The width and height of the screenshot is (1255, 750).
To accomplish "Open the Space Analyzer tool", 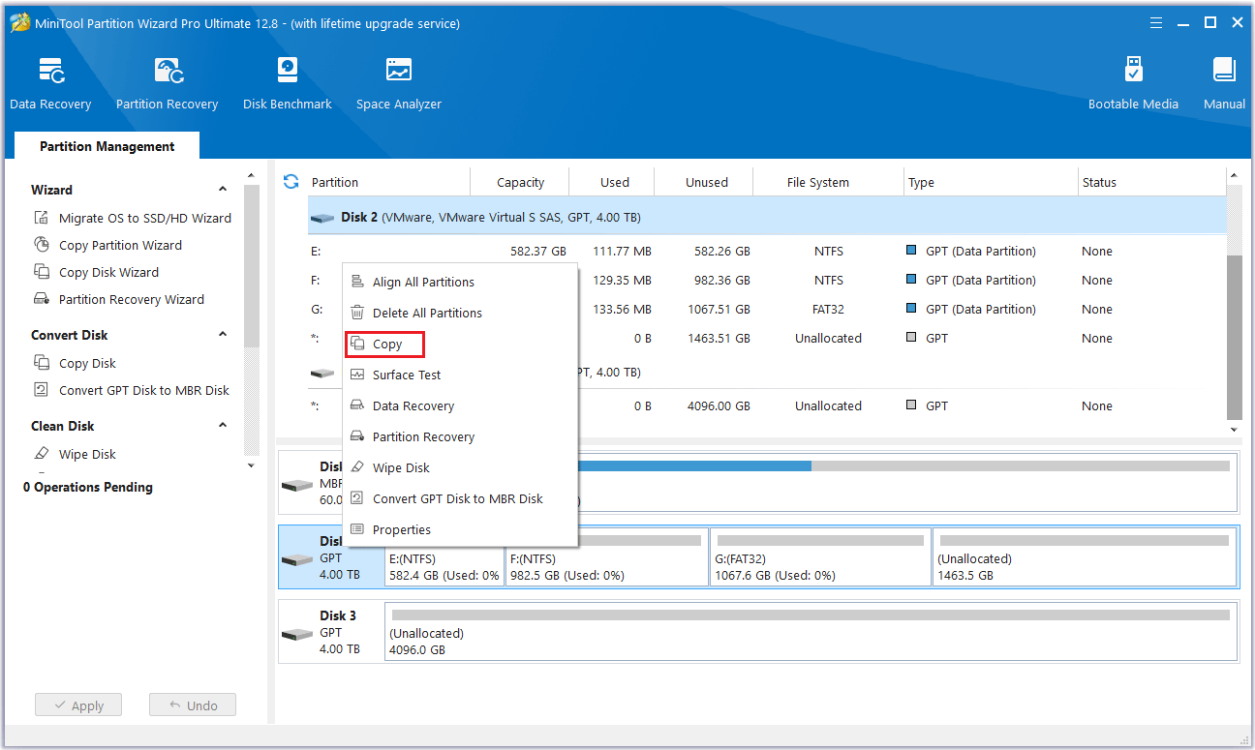I will click(x=398, y=84).
